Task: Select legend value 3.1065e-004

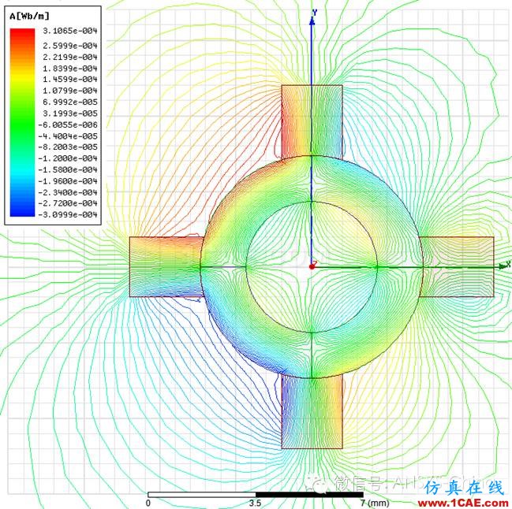Action: 70,31
